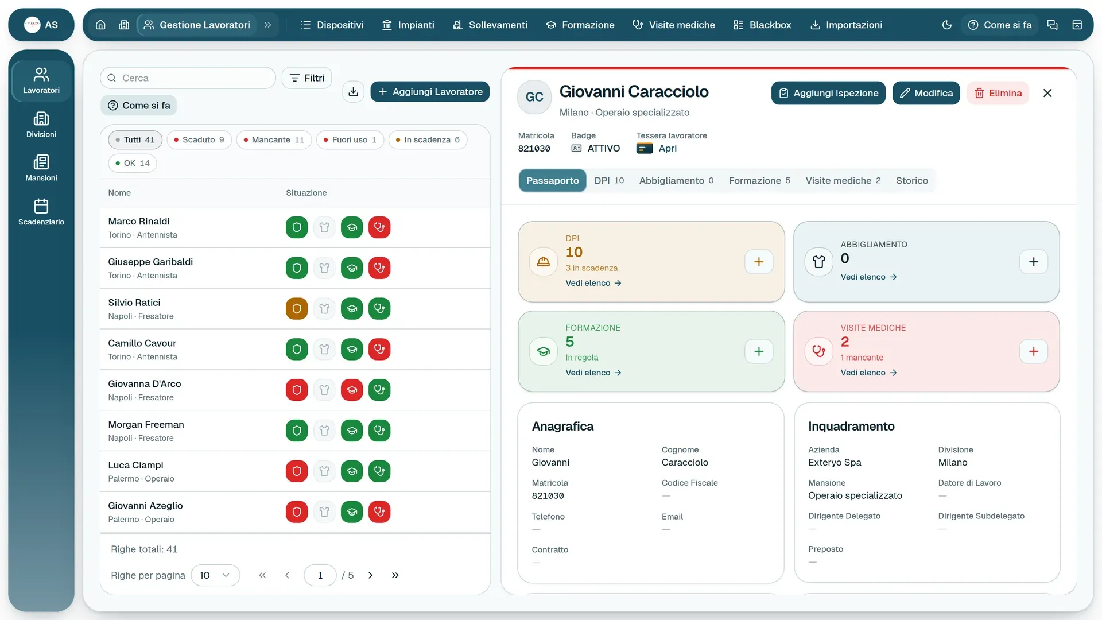This screenshot has height=620, width=1102.
Task: Toggle dark mode moon icon
Action: [947, 25]
